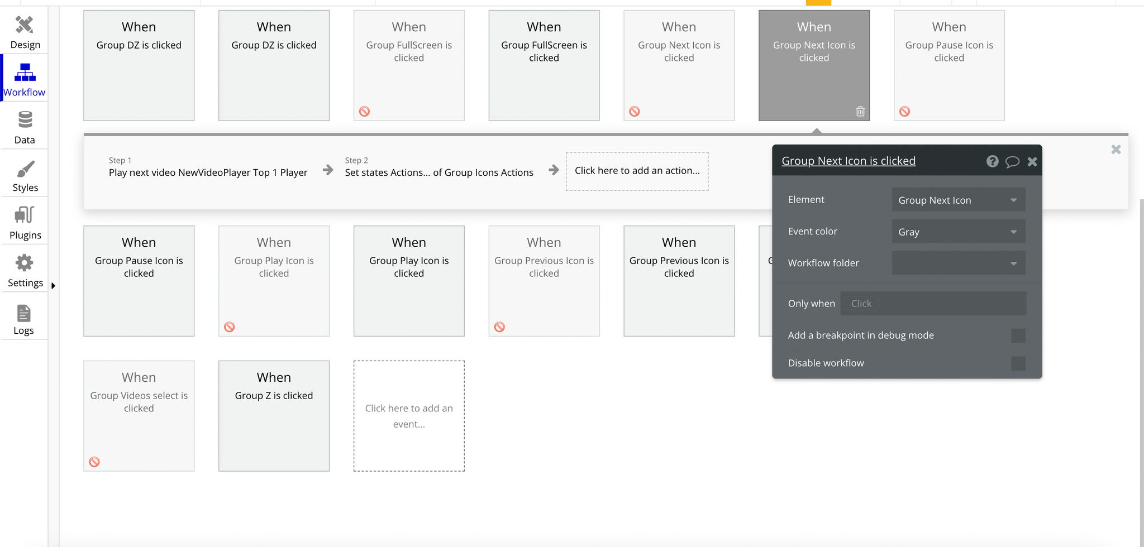Screen dimensions: 1144x547
Task: Delete selected Group Next Icon event with trash icon
Action: [860, 111]
